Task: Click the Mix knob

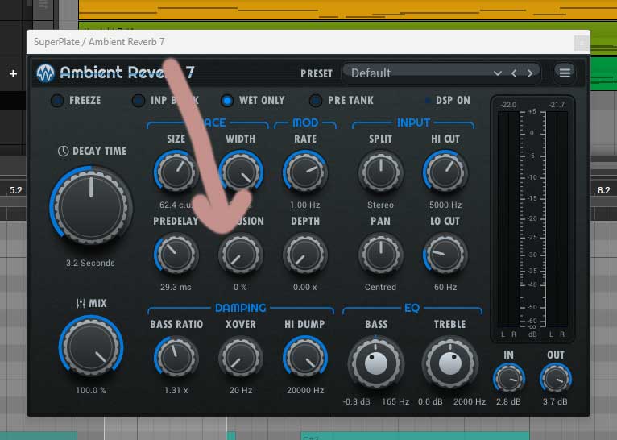Action: 91,347
